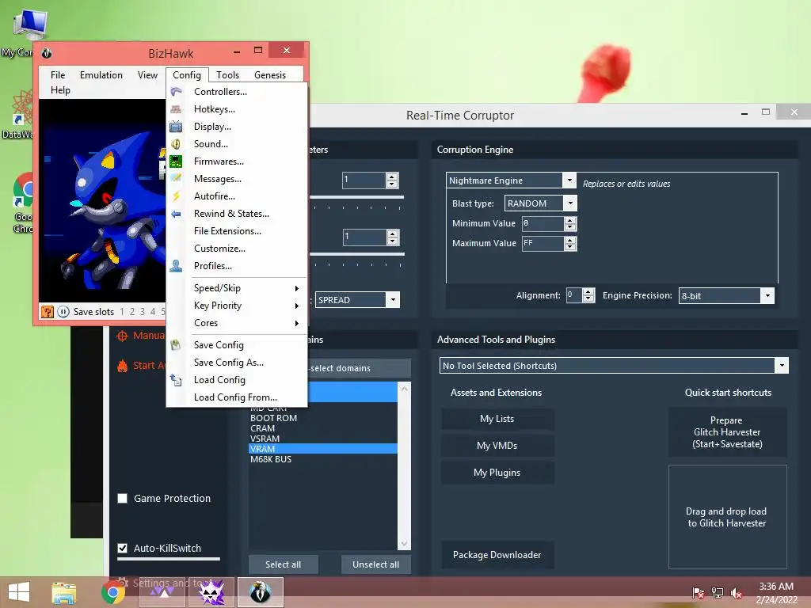Open File Explorer from taskbar
The image size is (811, 608).
coord(63,592)
